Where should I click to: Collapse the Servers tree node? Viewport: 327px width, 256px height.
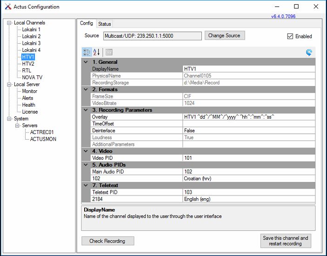click(18, 126)
